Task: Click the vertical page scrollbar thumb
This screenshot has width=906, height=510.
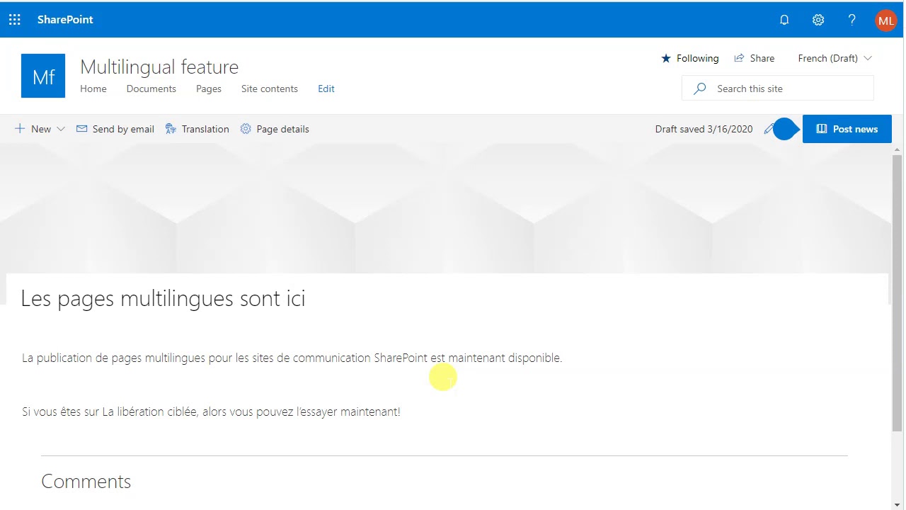Action: 898,292
